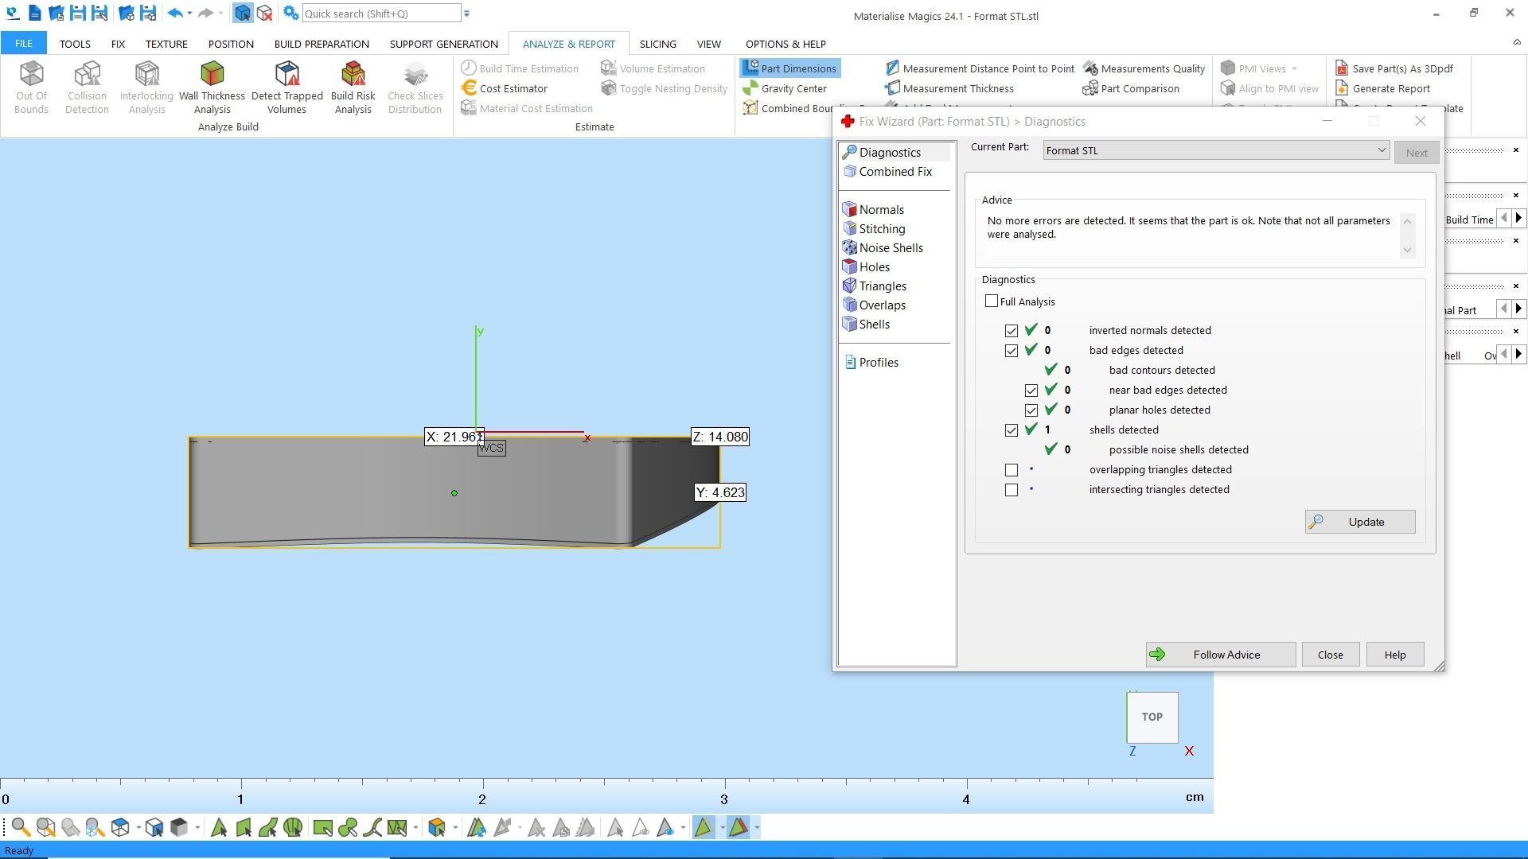
Task: Select the Gravity Center tool
Action: point(785,88)
